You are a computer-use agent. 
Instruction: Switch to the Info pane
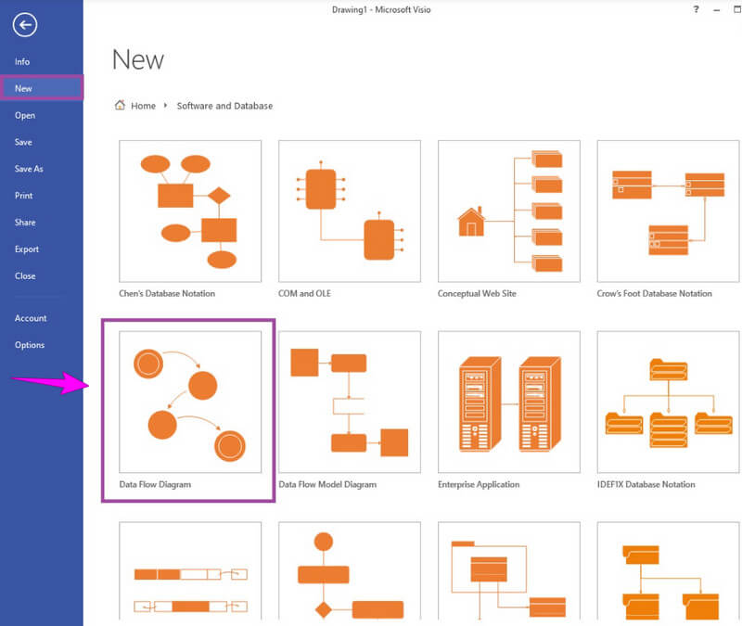point(21,61)
